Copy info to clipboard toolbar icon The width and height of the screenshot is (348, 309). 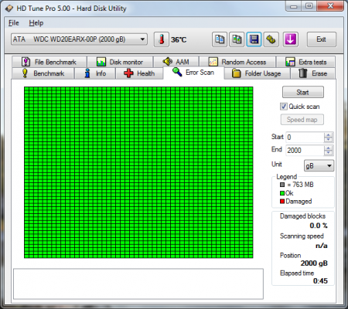click(220, 39)
